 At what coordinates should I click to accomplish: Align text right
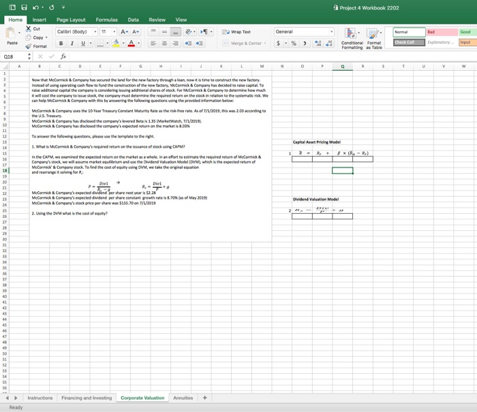pos(175,43)
